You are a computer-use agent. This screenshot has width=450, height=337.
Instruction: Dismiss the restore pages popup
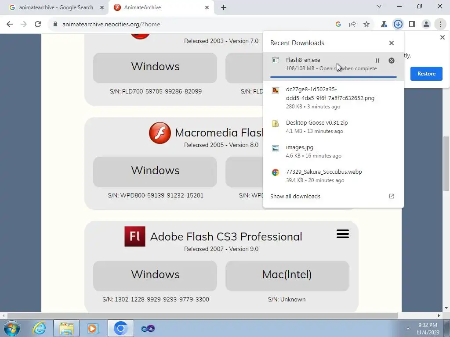[442, 37]
